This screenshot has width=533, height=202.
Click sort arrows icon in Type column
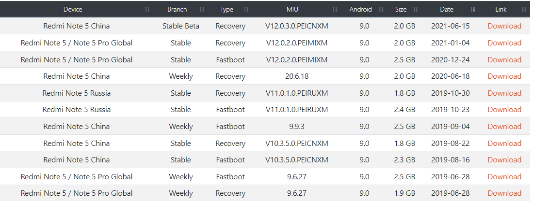[246, 9]
